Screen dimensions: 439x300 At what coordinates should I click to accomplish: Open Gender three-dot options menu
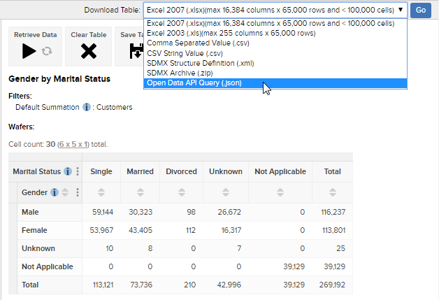pyautogui.click(x=78, y=192)
